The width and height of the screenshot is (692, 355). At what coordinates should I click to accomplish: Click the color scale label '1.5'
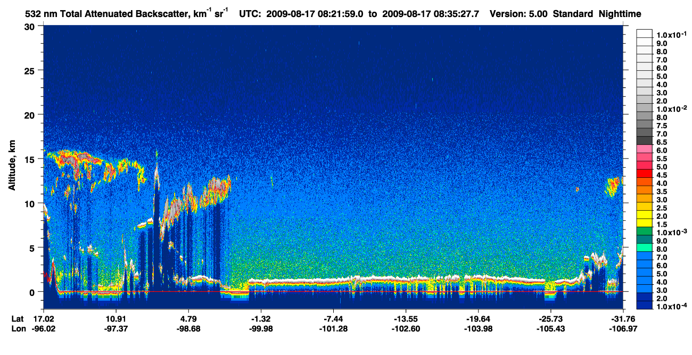(x=662, y=225)
